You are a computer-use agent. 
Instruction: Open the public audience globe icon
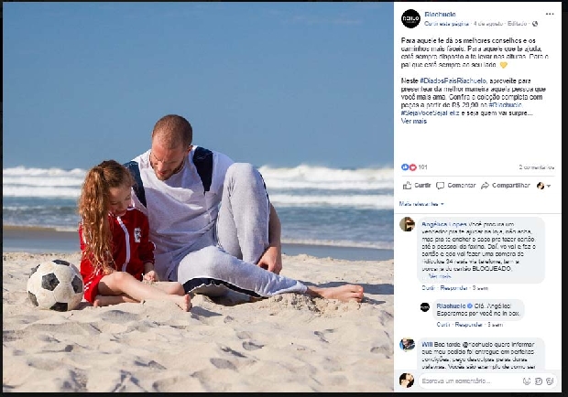535,24
